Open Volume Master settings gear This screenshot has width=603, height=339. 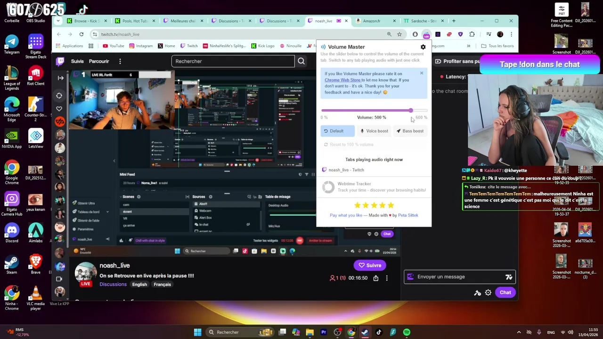[x=423, y=47]
